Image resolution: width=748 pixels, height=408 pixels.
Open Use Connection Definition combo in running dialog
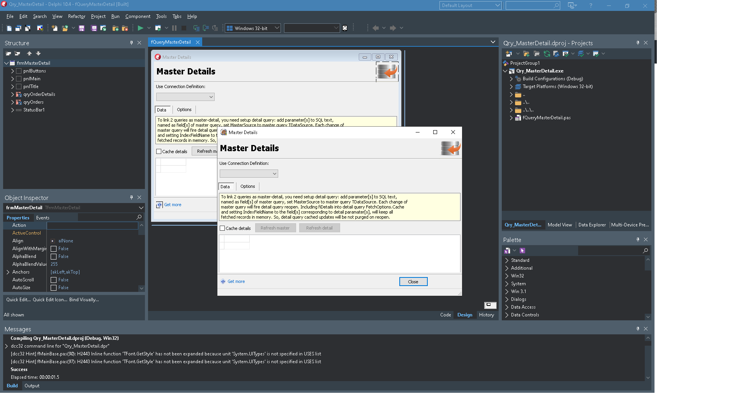[x=249, y=174]
